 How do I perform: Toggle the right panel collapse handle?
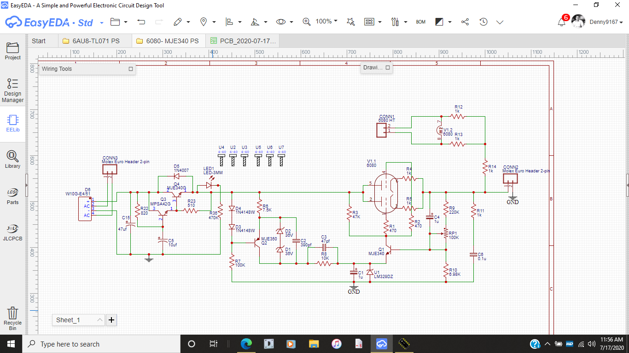627,185
